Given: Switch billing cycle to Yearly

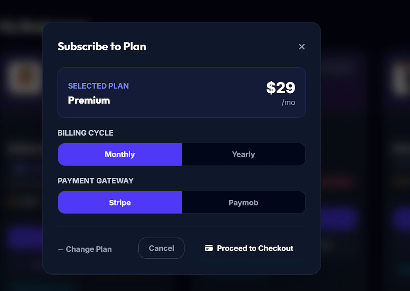Looking at the screenshot, I should (x=243, y=154).
